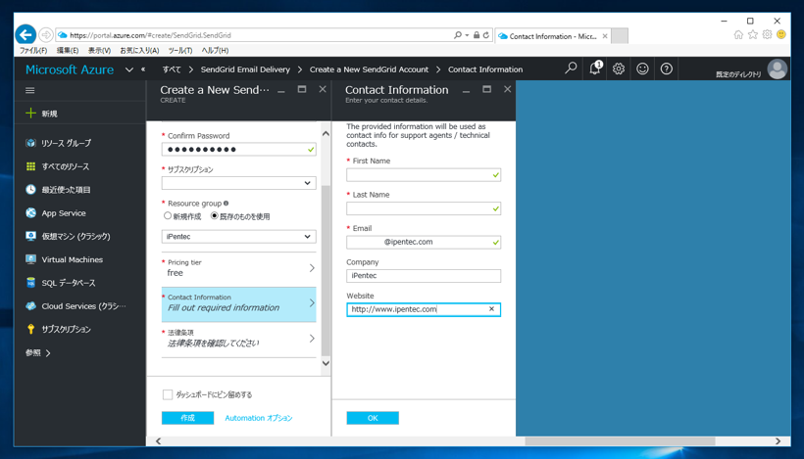This screenshot has width=804, height=459.
Task: Open the Contact Information row
Action: click(239, 304)
